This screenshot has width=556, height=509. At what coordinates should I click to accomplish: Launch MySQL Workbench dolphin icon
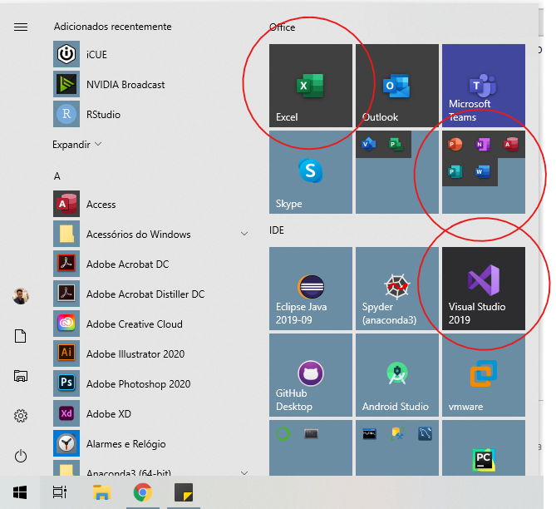(425, 434)
